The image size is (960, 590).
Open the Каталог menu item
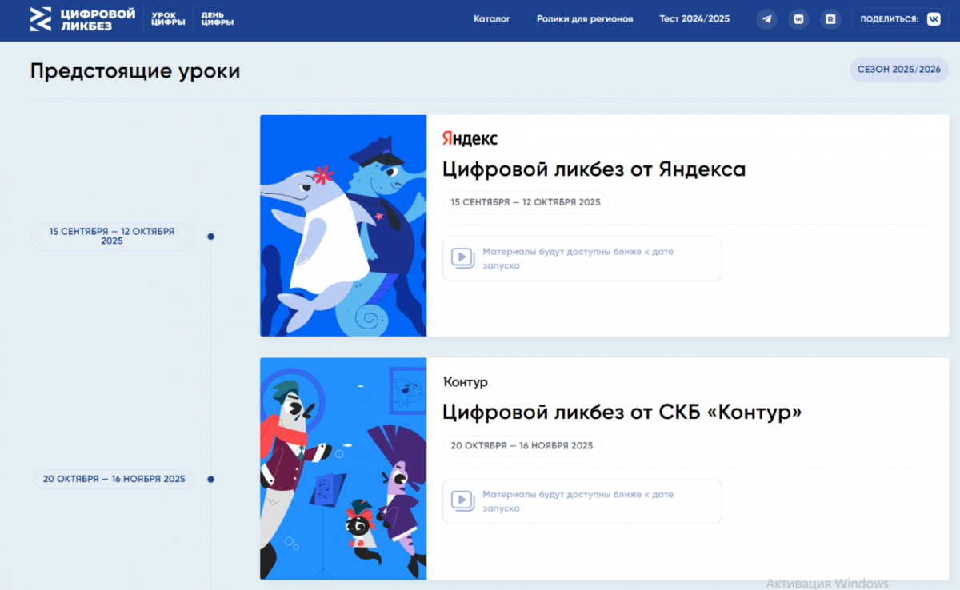pos(491,19)
